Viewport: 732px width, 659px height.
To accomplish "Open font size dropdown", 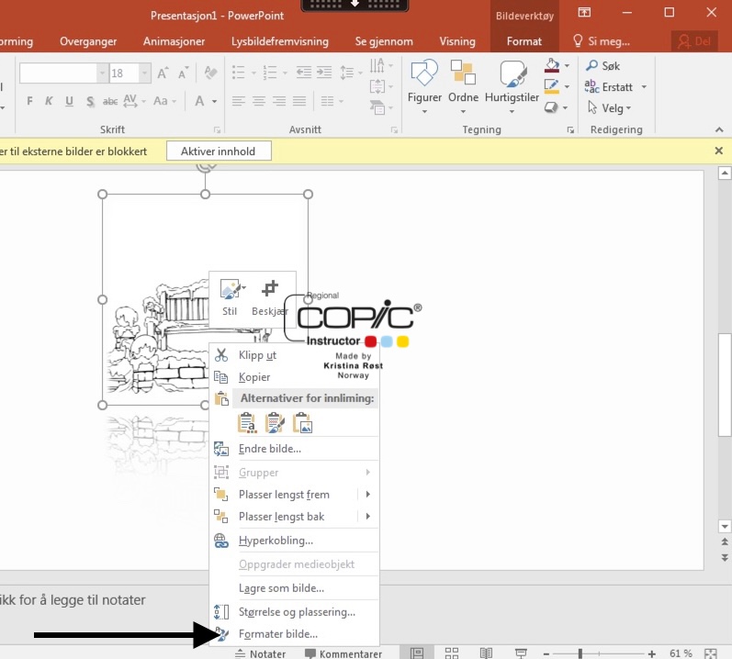I will [145, 73].
